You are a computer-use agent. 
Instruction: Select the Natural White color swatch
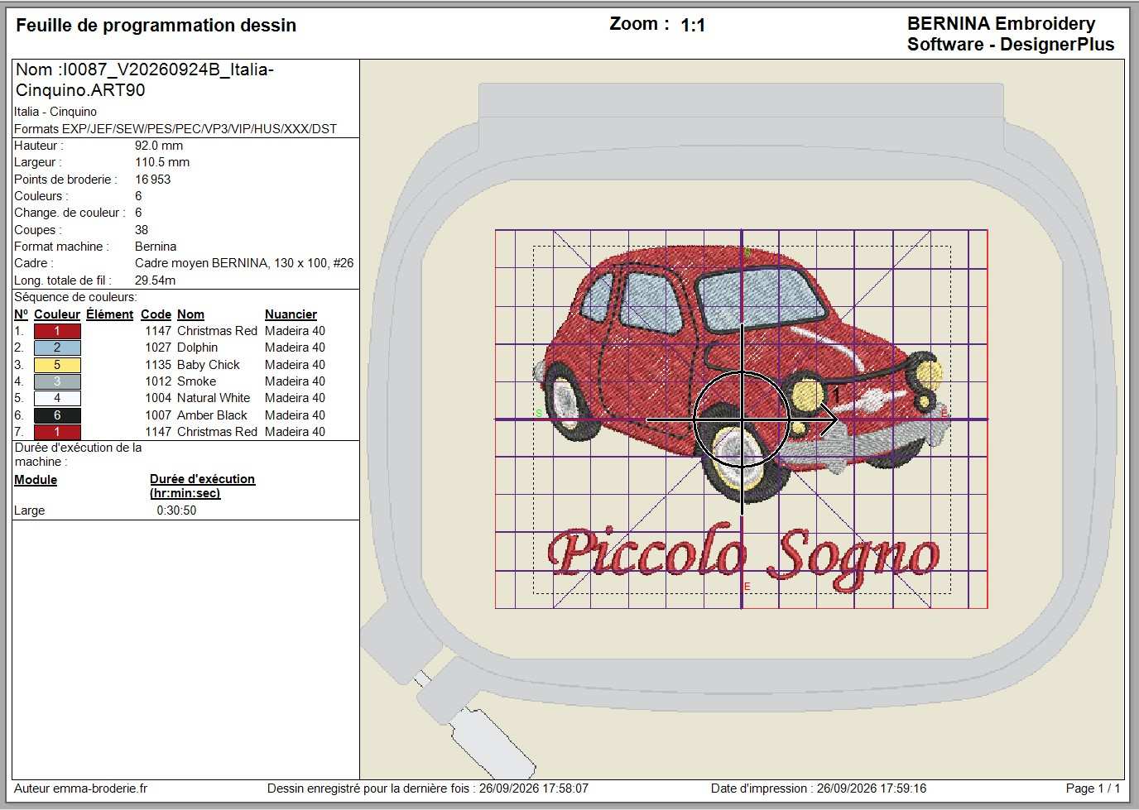[57, 398]
